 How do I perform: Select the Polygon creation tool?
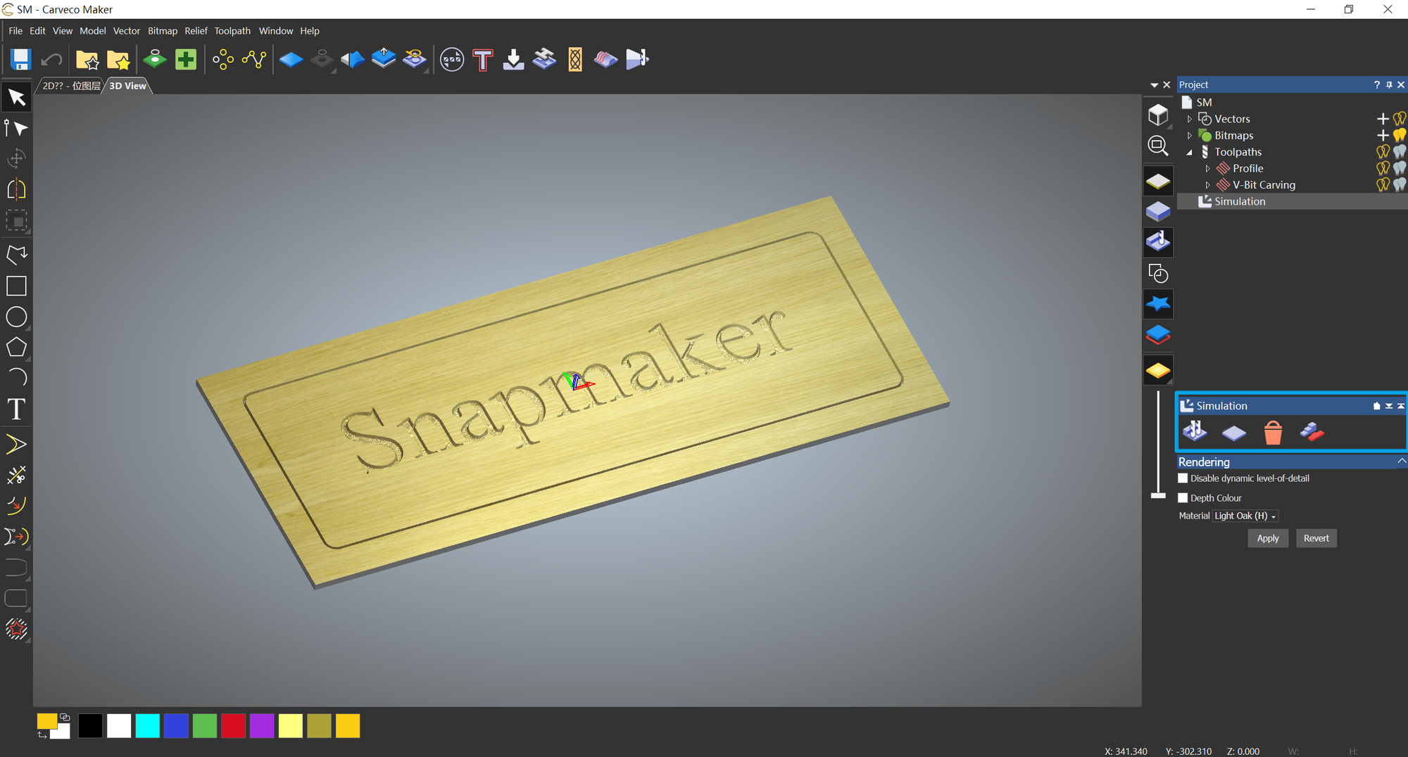point(16,347)
